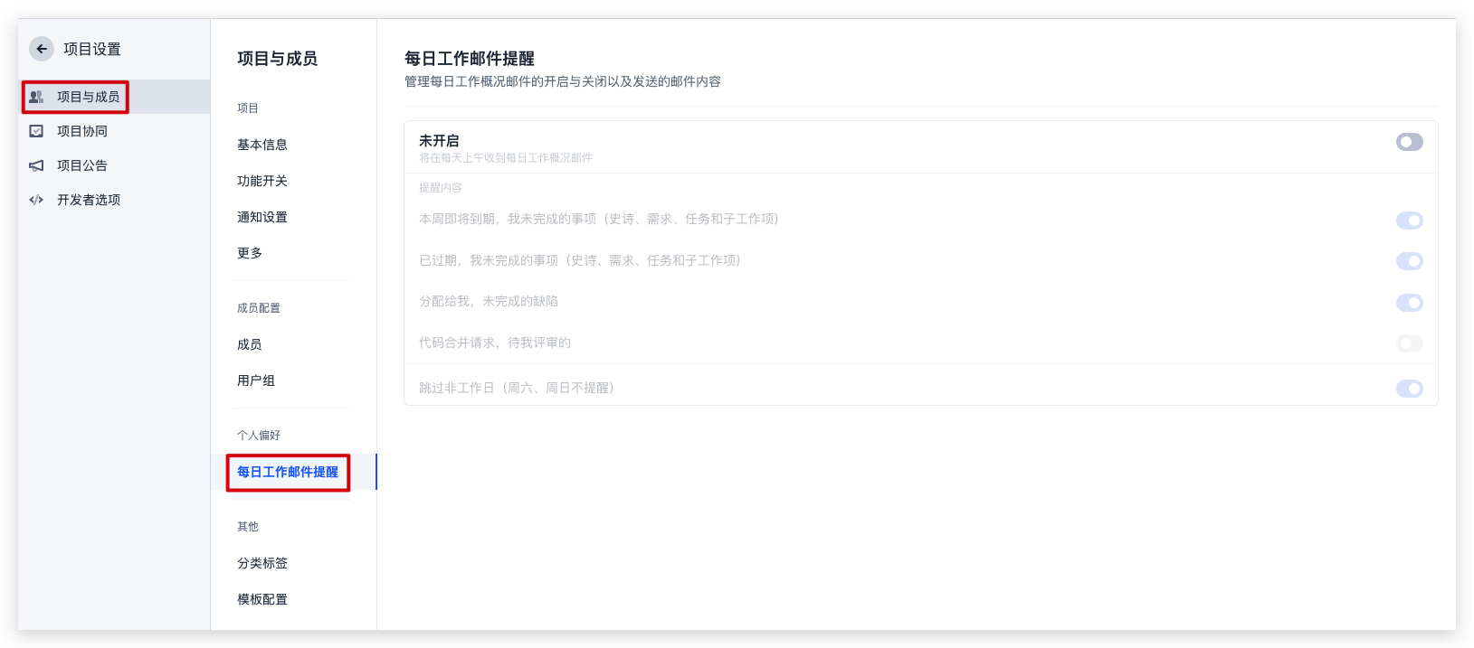Toggle 分配给我 unfinished defects reminder

1409,303
